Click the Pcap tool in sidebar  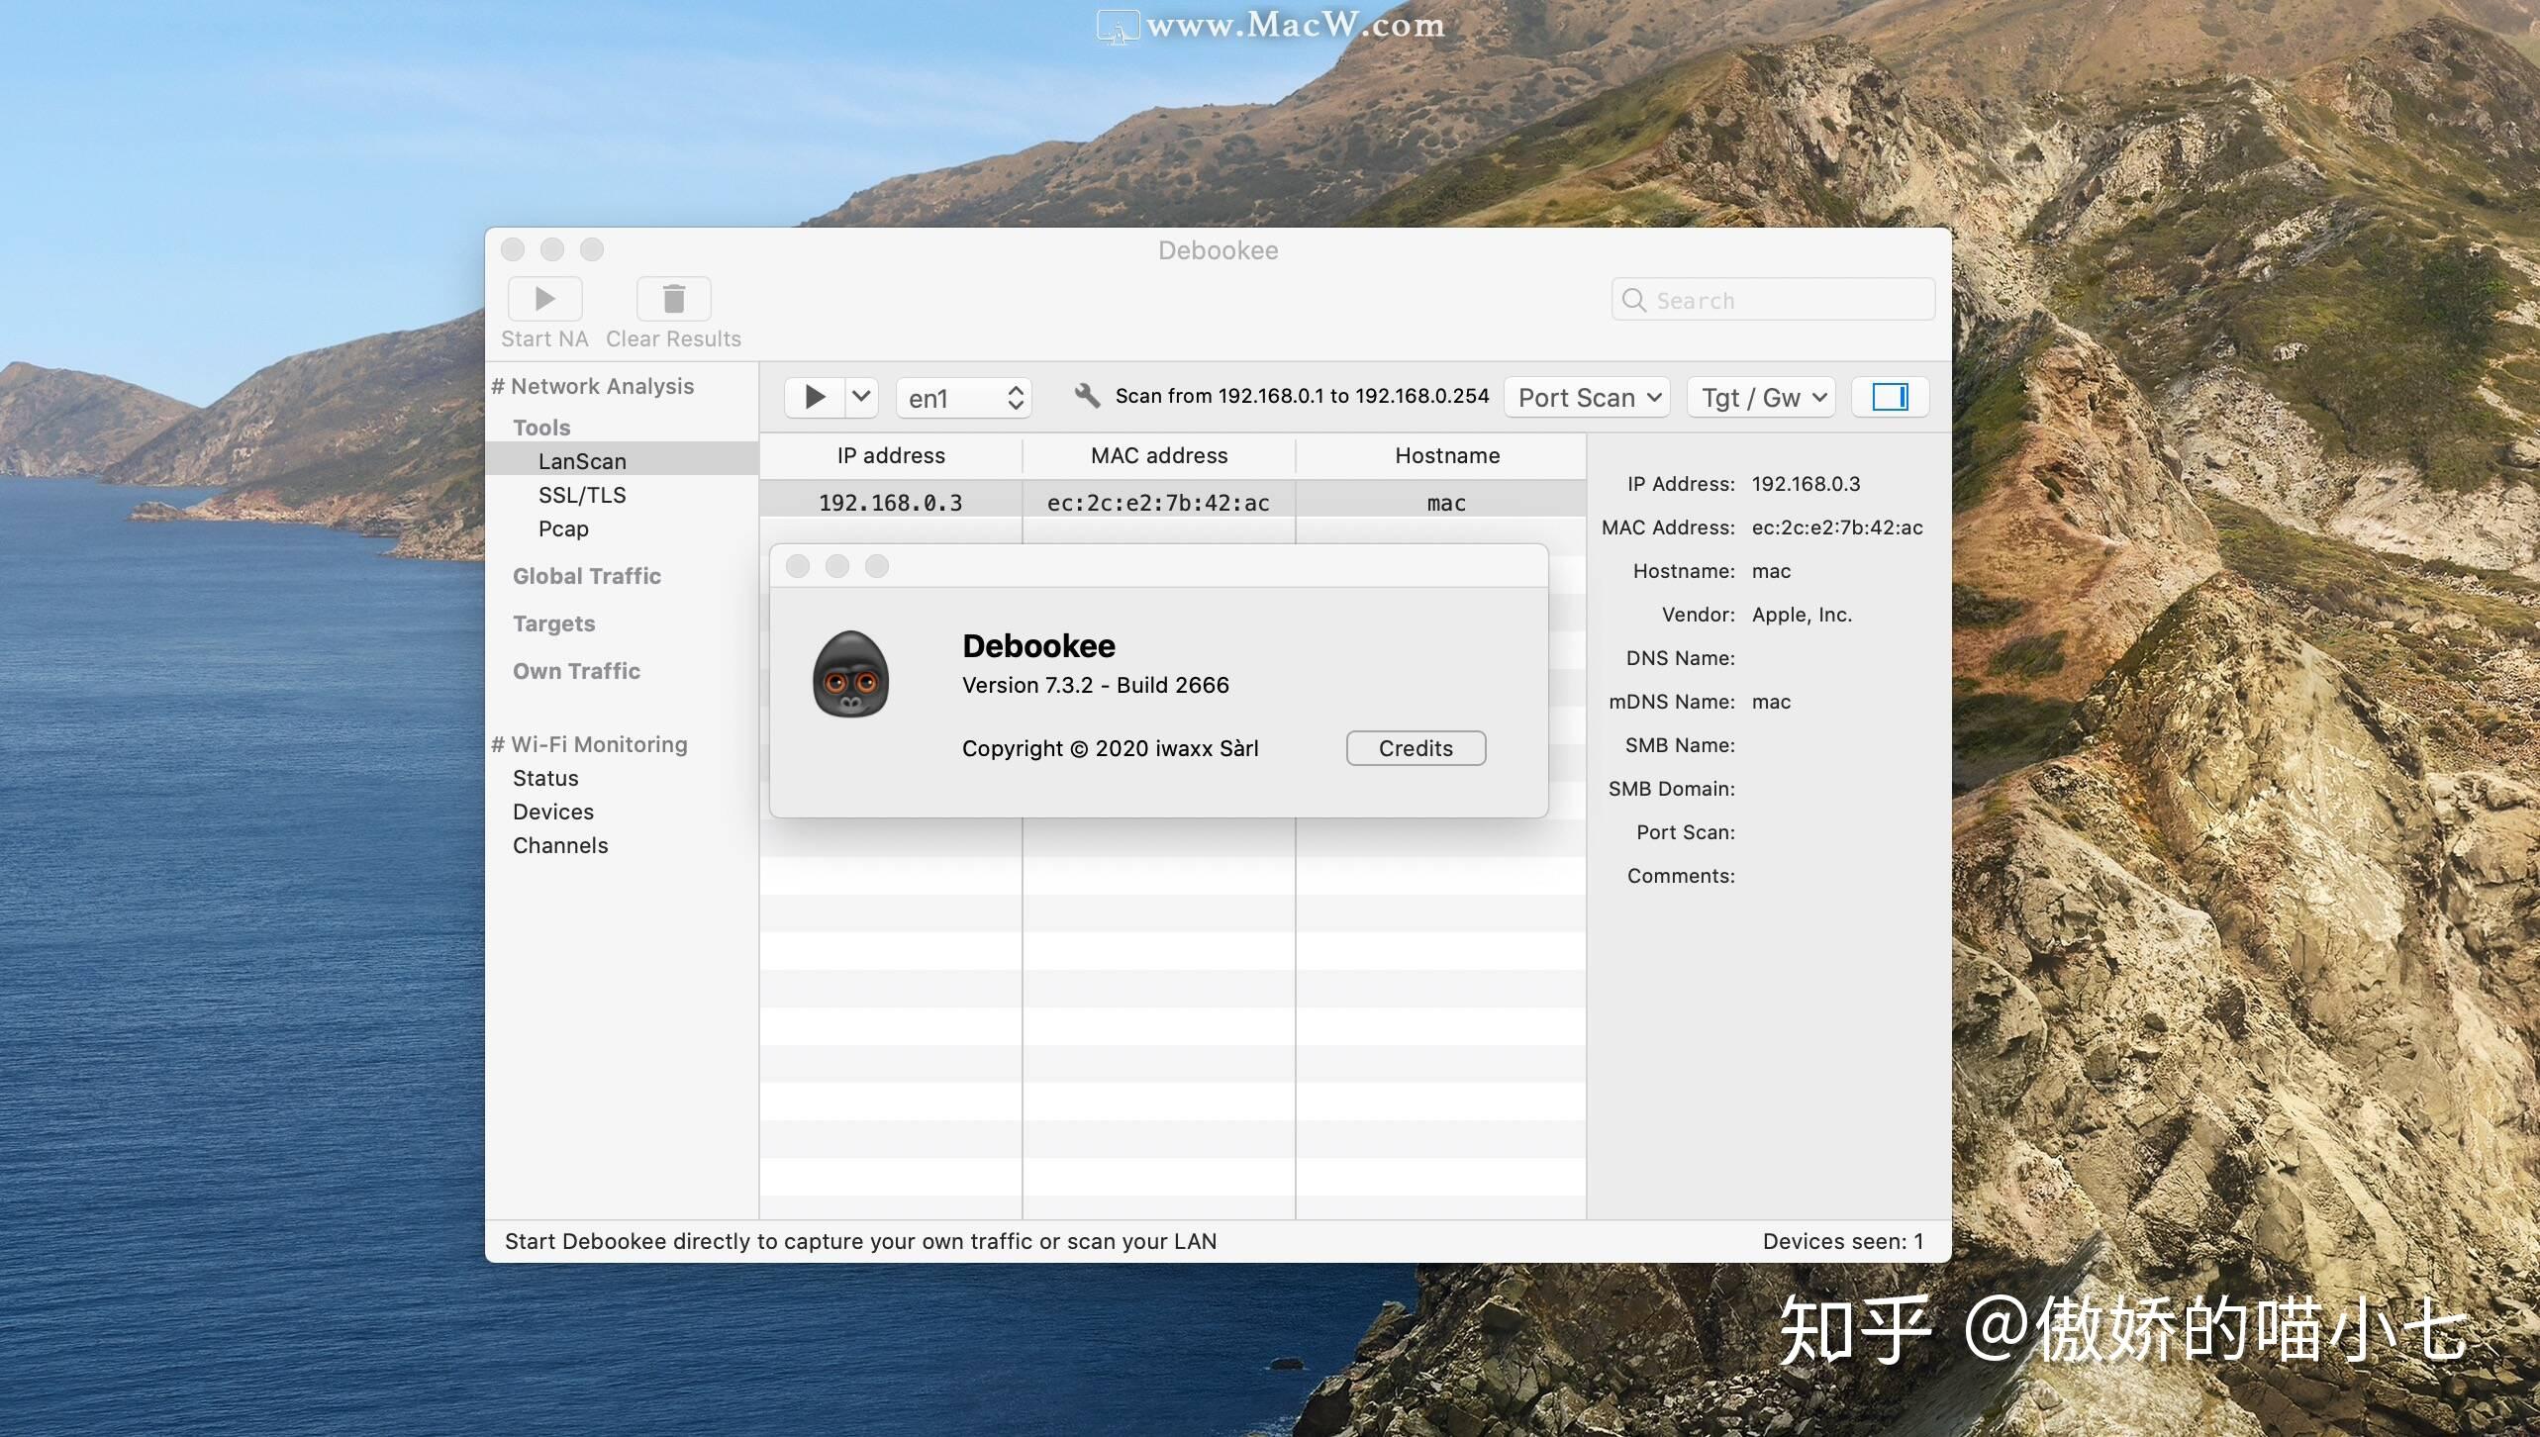pos(561,527)
